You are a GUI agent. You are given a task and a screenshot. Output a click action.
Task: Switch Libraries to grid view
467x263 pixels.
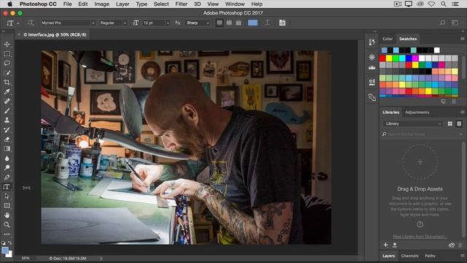(450, 123)
